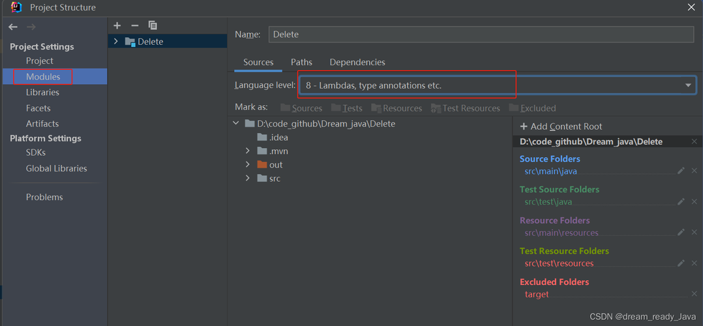
Task: Unexclude the target folder with X icon
Action: point(694,294)
